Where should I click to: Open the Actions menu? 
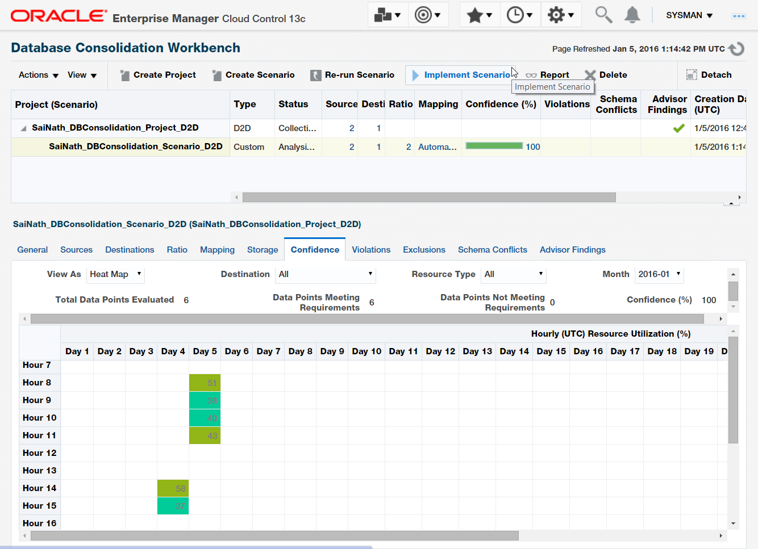coord(39,75)
